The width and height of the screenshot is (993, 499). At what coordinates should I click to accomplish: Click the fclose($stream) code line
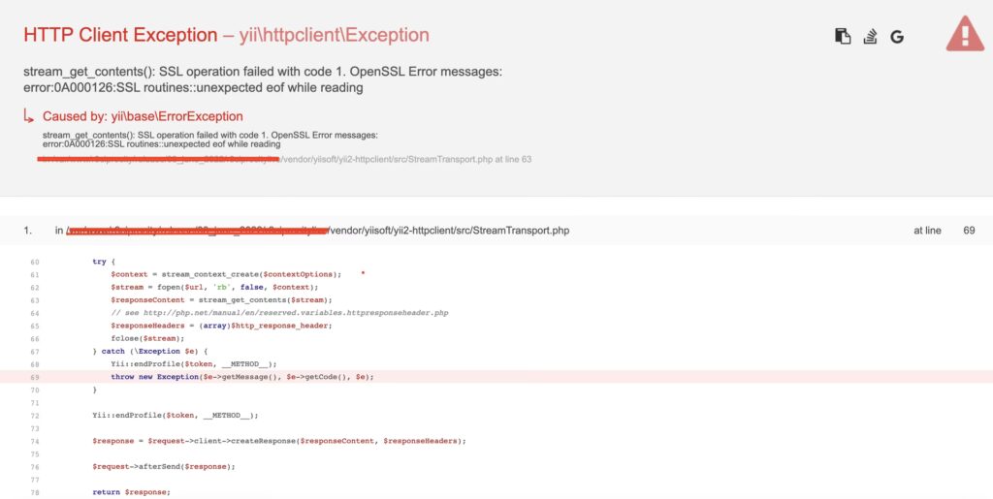[145, 338]
